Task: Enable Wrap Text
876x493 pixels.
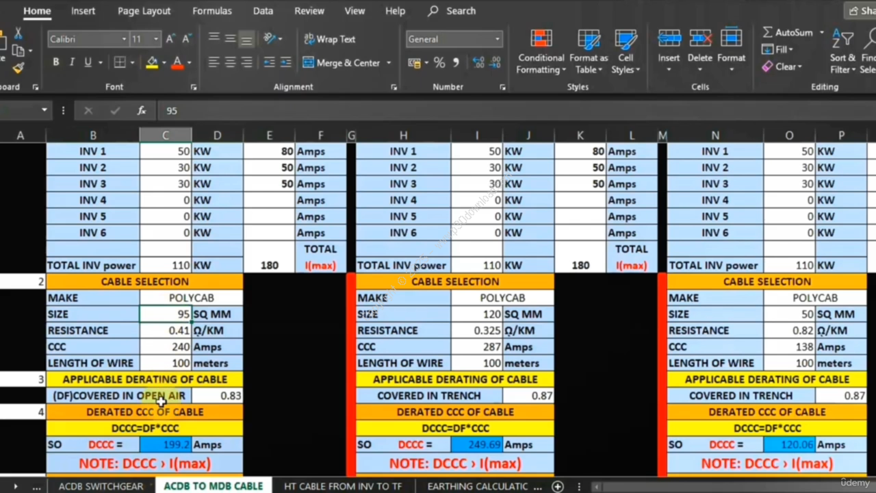Action: (330, 39)
